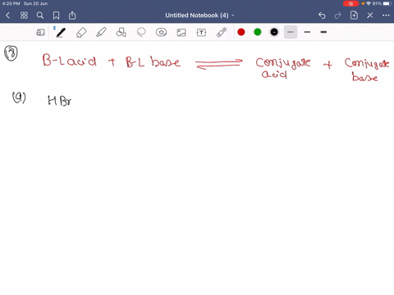Select the Text box tool

point(201,33)
